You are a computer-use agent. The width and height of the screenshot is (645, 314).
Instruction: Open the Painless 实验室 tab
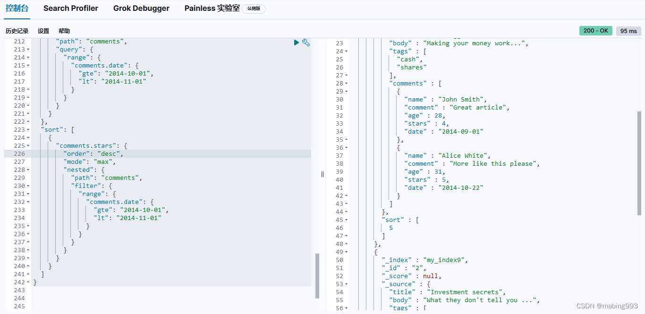pos(212,8)
